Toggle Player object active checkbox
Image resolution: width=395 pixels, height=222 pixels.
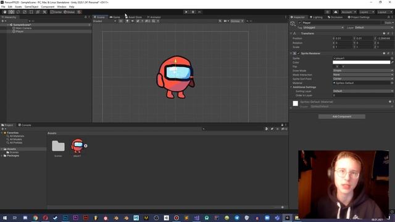[x=300, y=23]
